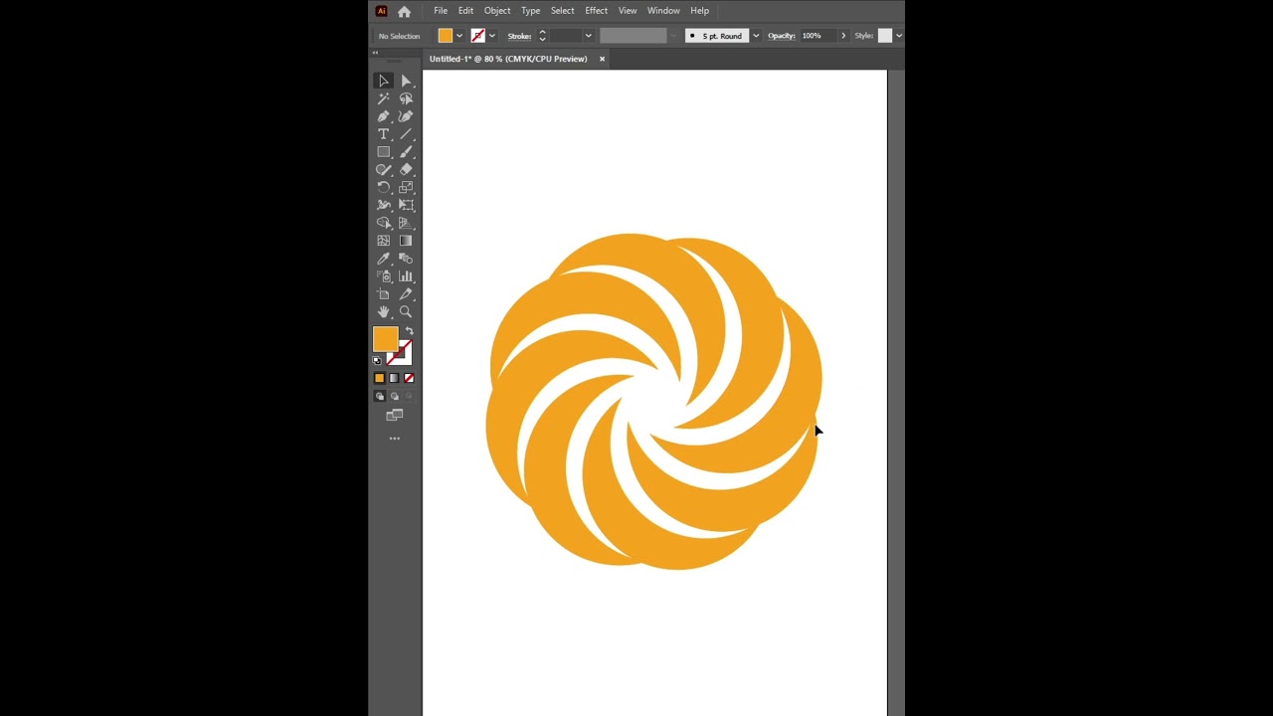The height and width of the screenshot is (716, 1273).
Task: Change Screen Mode button
Action: pos(395,416)
